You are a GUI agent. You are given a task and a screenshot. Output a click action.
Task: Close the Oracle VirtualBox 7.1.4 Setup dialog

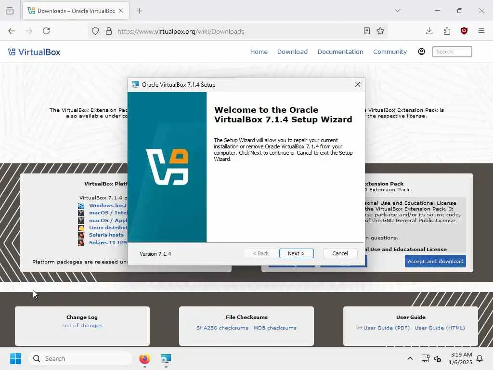tap(358, 84)
